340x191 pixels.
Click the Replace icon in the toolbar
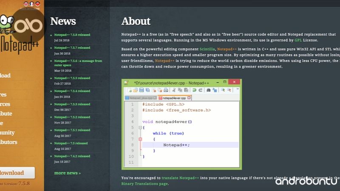tap(215, 90)
